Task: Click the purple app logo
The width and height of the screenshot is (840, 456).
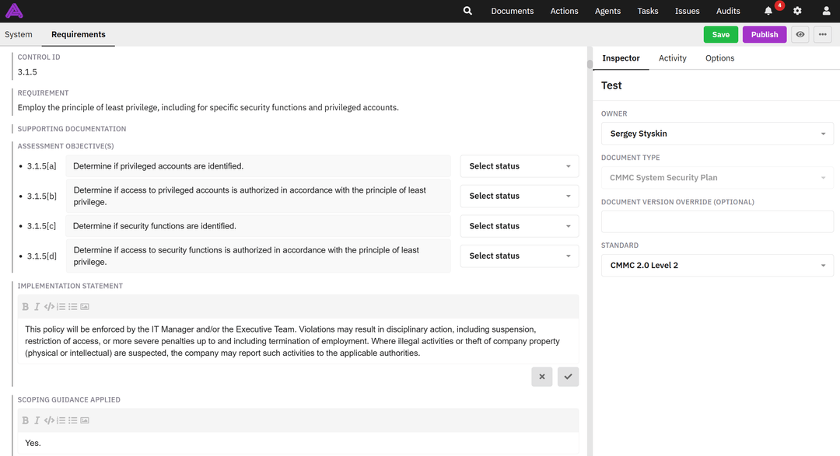Action: click(14, 11)
